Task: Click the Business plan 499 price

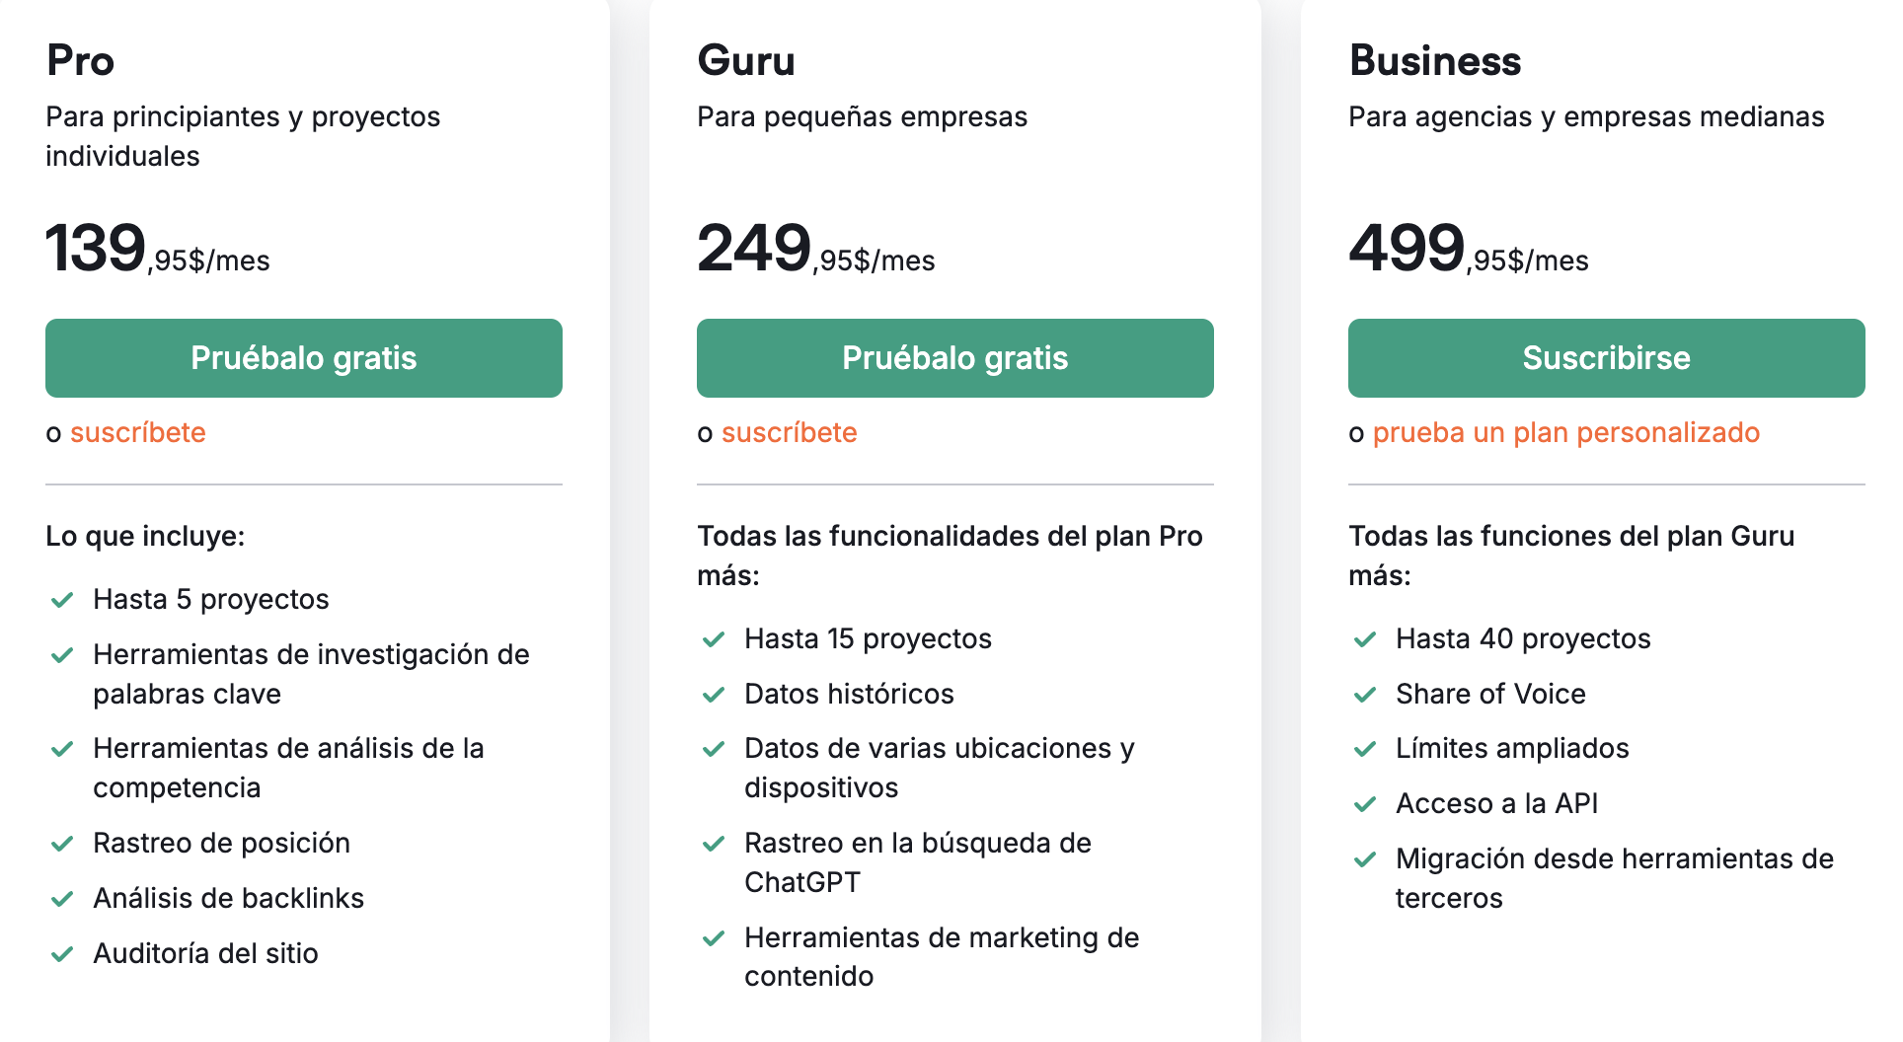Action: (1407, 248)
